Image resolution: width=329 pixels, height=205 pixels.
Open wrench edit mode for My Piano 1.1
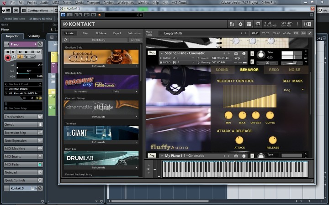tap(152, 155)
